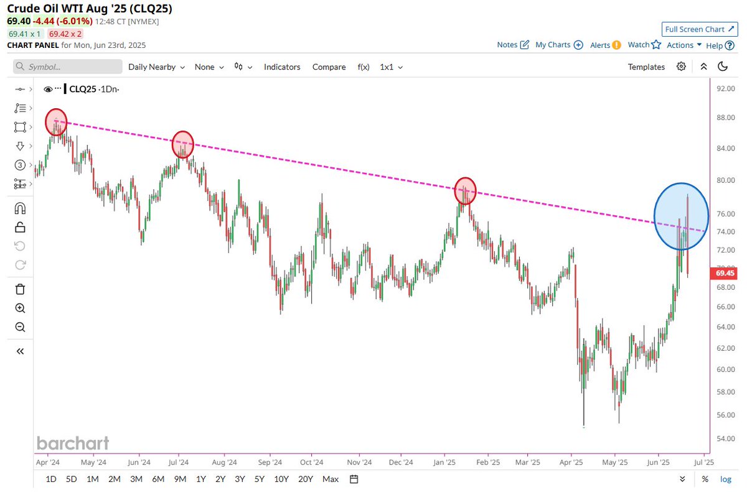Switch to dark mode with the moon icon
This screenshot has height=492, width=747.
(723, 67)
